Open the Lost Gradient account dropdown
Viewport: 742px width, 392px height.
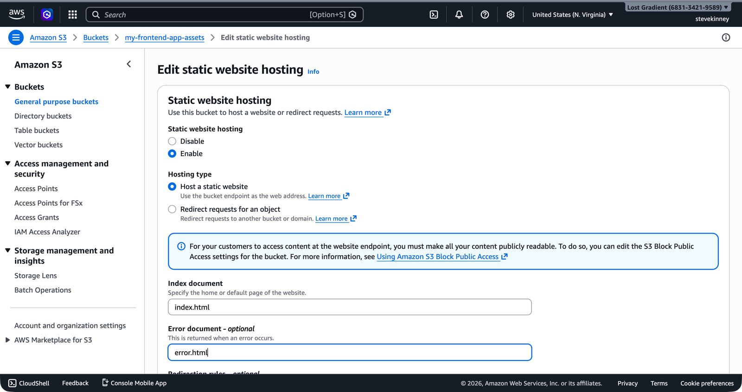click(x=678, y=7)
